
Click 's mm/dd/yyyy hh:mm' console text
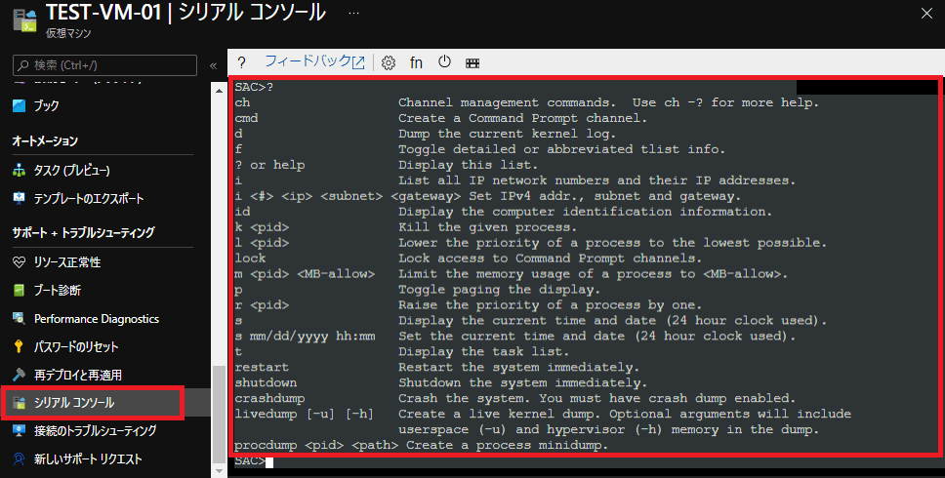tap(305, 337)
